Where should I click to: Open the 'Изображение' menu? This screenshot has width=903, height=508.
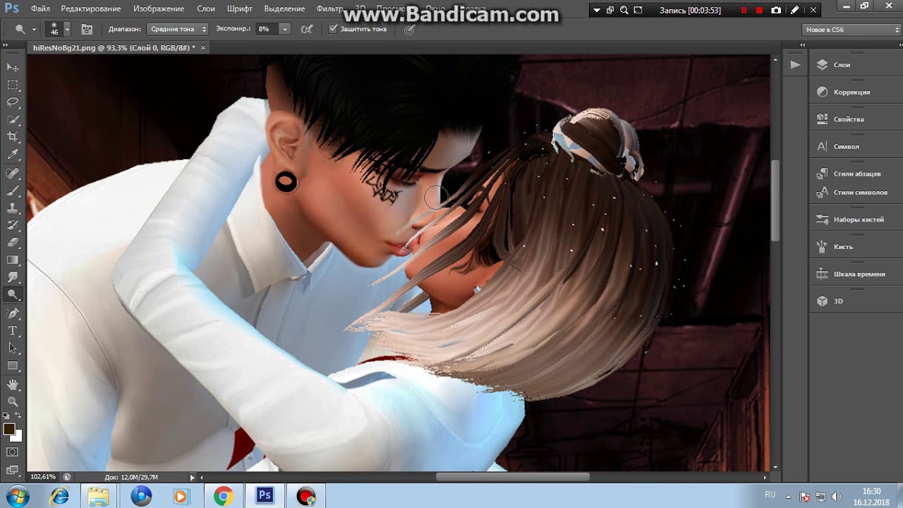click(159, 8)
